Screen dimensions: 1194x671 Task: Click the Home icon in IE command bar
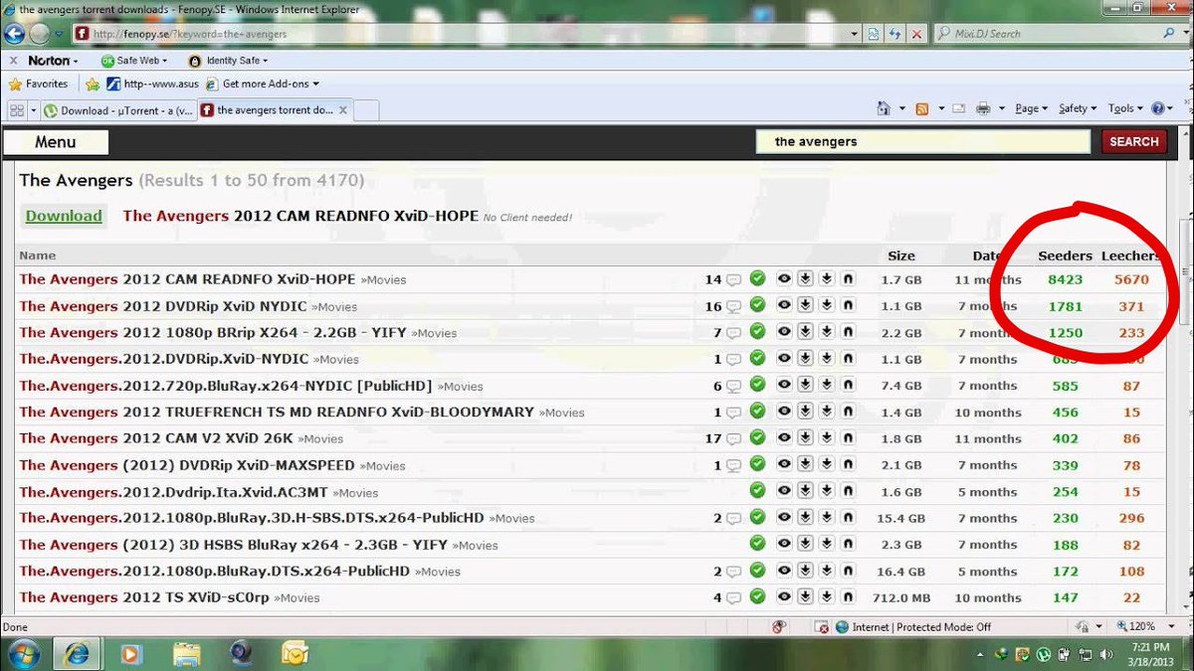[x=883, y=109]
